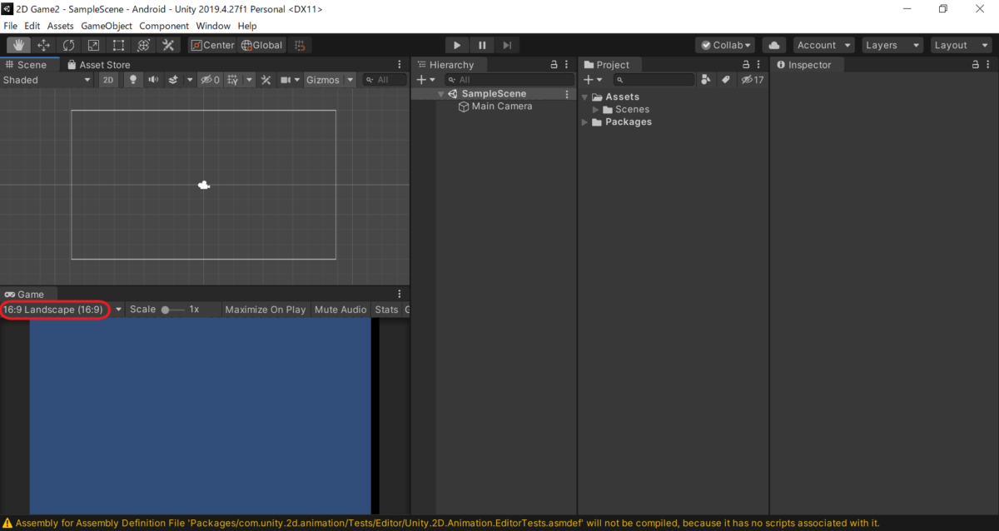The height and width of the screenshot is (531, 999).
Task: Toggle Global handle rotation button
Action: [x=262, y=45]
